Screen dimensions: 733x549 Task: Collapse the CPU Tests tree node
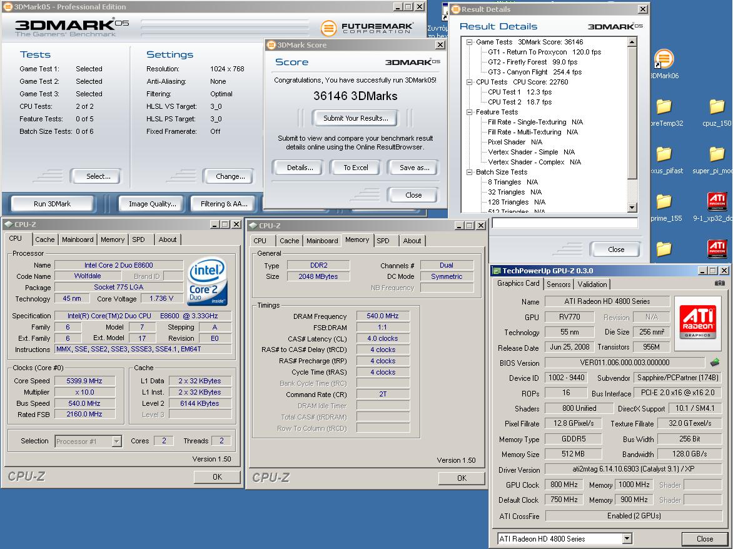pos(469,83)
